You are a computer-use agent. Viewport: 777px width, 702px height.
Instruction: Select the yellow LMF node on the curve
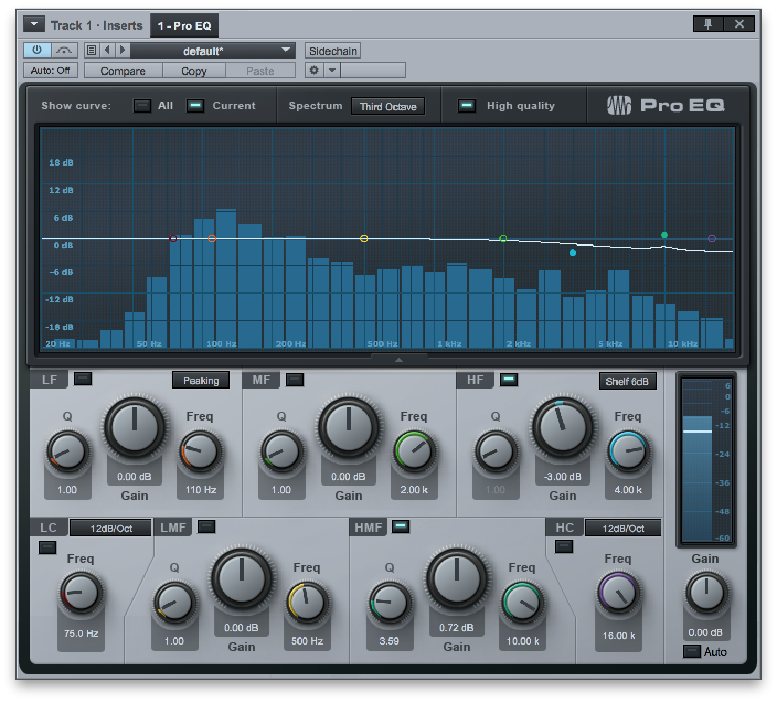point(364,238)
